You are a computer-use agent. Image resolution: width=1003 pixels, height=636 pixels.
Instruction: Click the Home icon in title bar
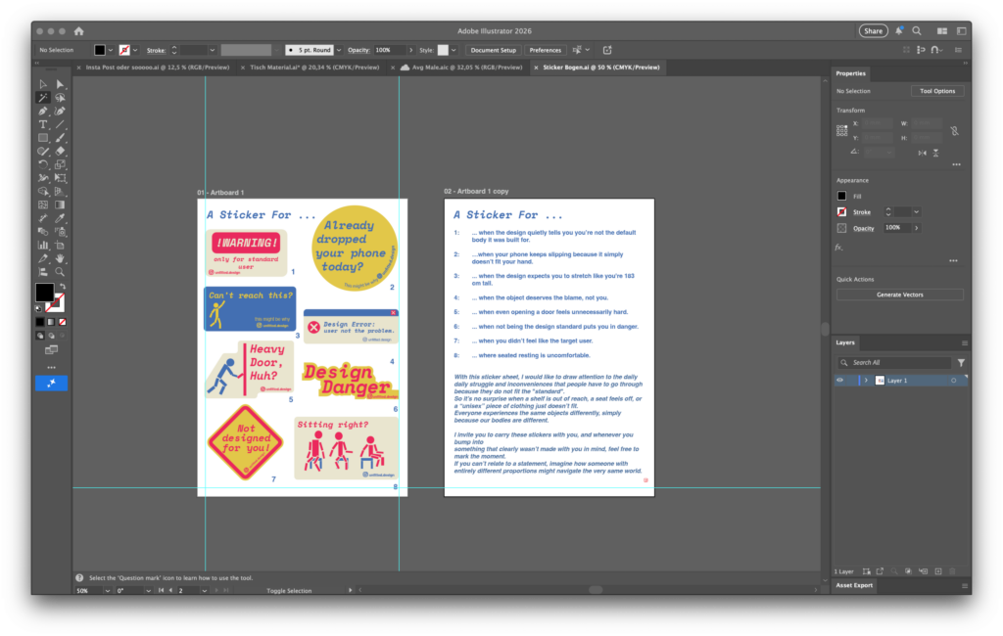tap(79, 31)
